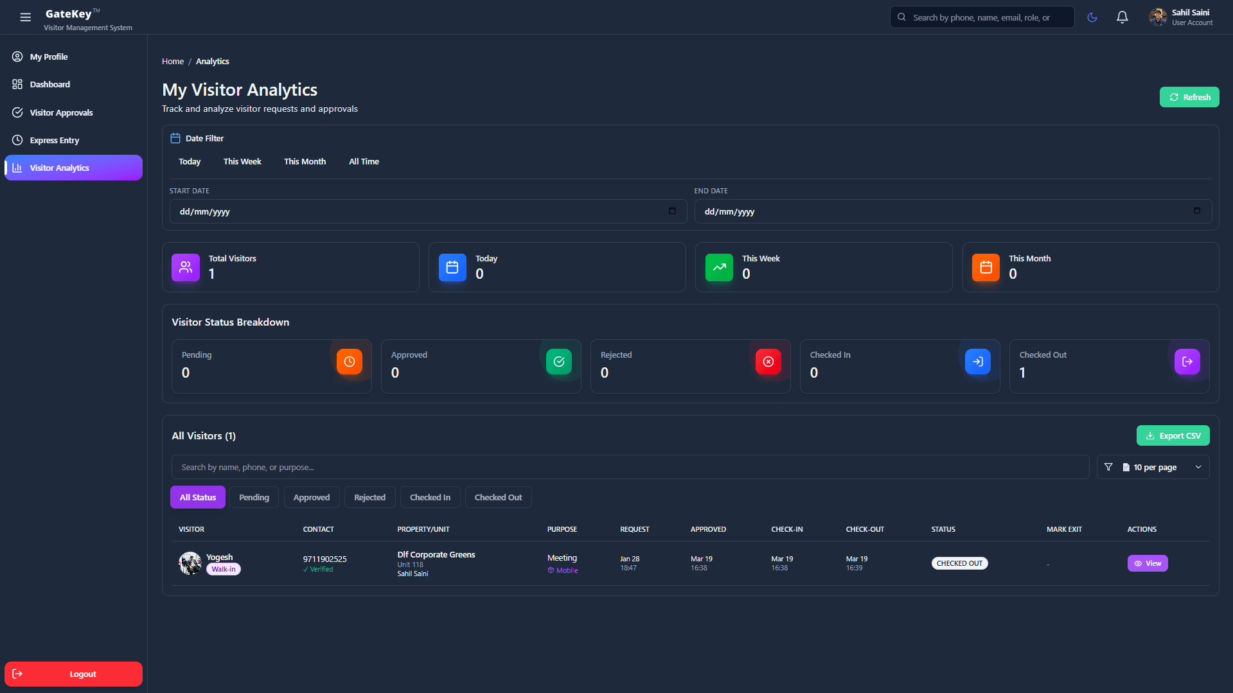This screenshot has width=1233, height=693.
Task: Click Yogesh's profile thumbnail in the table
Action: (x=190, y=563)
